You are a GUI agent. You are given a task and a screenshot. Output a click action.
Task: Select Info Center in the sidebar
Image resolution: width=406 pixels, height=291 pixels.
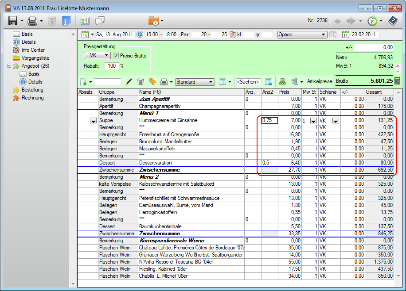[x=33, y=50]
